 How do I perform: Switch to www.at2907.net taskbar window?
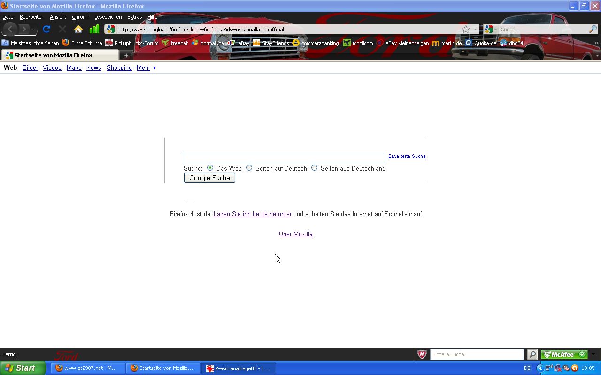[88, 368]
